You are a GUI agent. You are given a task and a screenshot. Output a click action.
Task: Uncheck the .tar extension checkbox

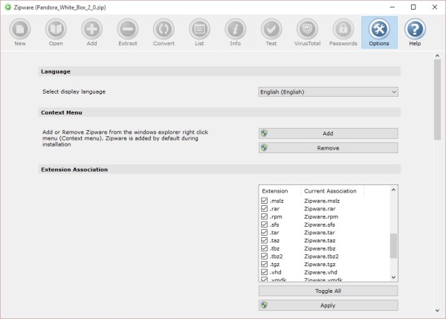click(264, 233)
